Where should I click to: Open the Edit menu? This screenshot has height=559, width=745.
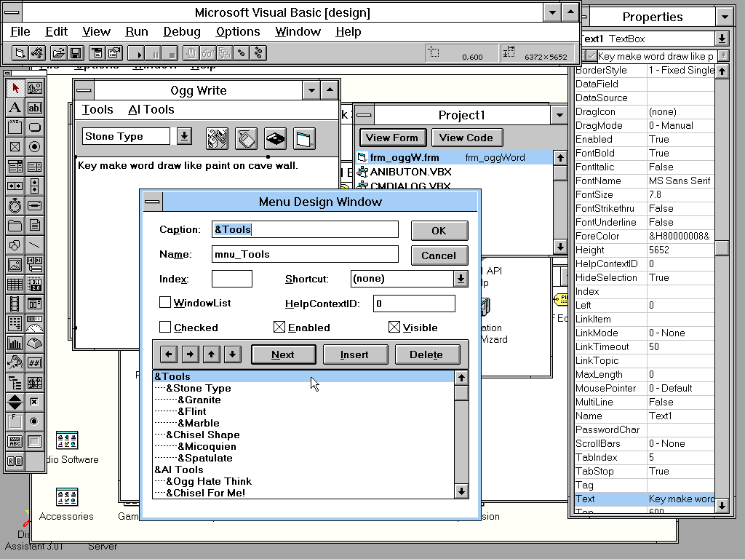57,32
